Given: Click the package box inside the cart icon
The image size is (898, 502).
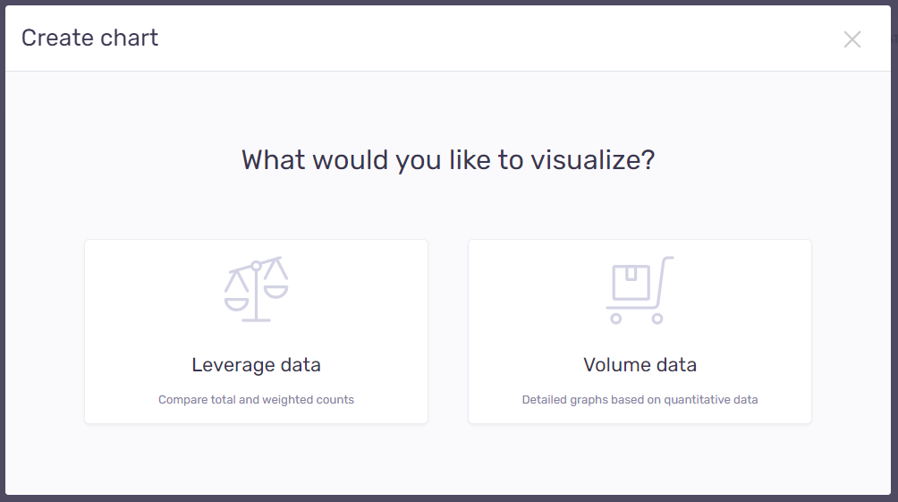Looking at the screenshot, I should [x=631, y=283].
